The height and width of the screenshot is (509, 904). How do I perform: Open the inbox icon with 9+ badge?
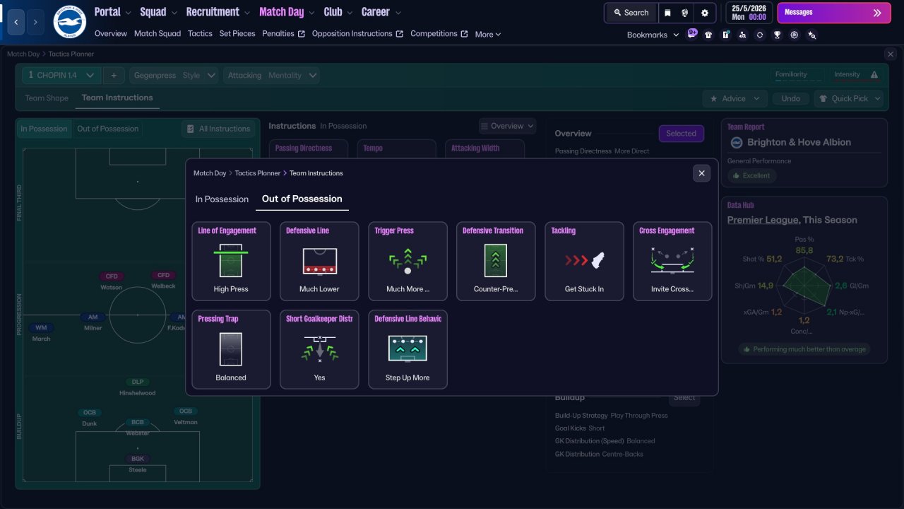coord(692,34)
